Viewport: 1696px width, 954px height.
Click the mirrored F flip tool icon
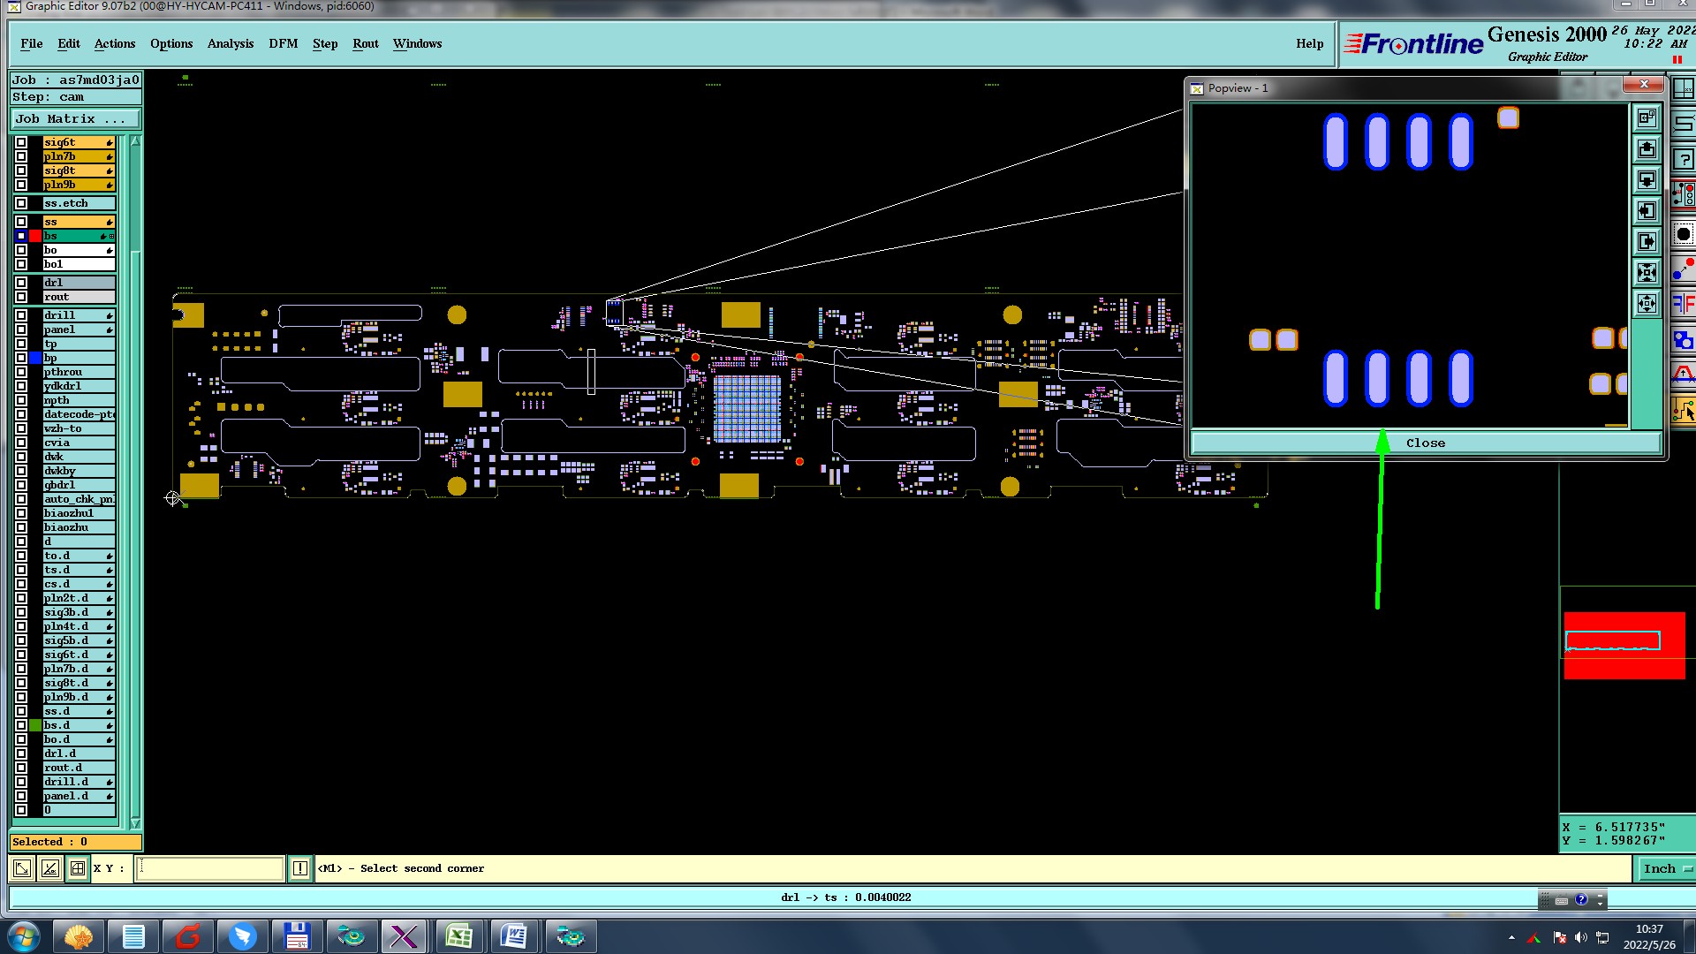pyautogui.click(x=1684, y=306)
